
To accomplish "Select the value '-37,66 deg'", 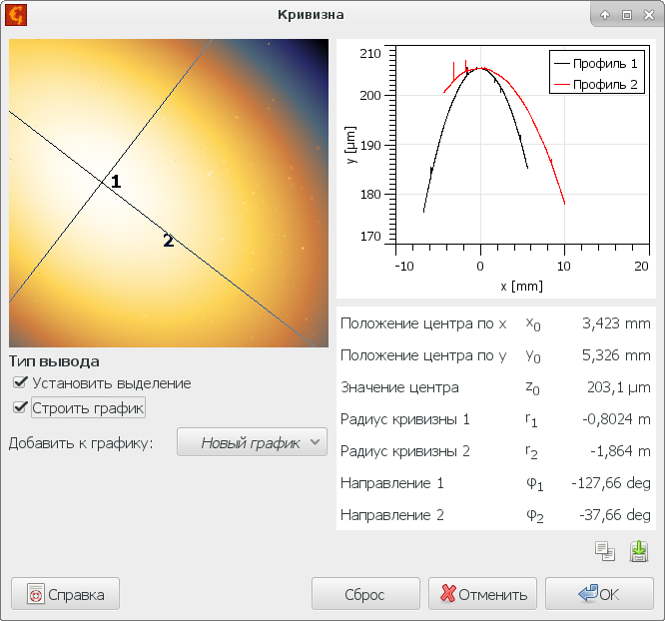I will click(614, 515).
